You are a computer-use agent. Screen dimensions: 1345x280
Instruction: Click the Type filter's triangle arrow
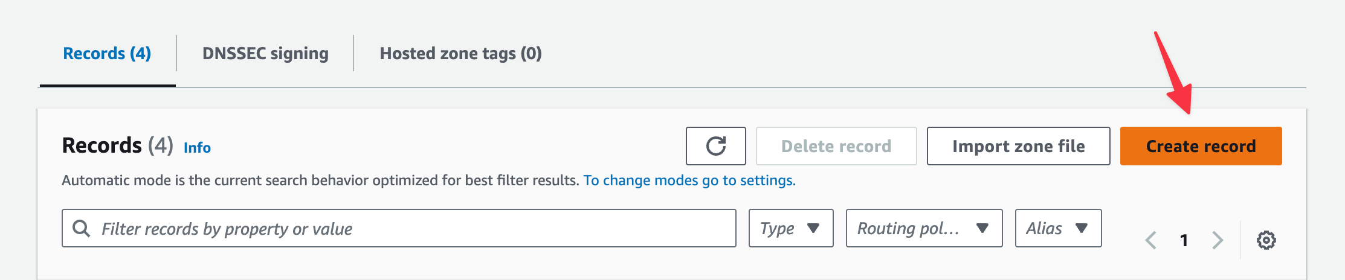(813, 228)
